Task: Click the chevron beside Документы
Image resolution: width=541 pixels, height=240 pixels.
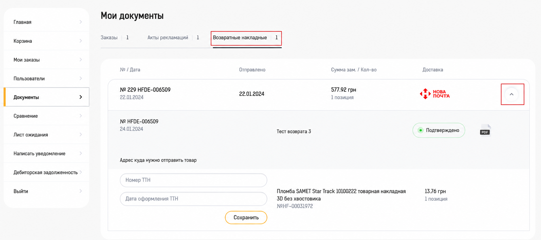Action: click(81, 97)
